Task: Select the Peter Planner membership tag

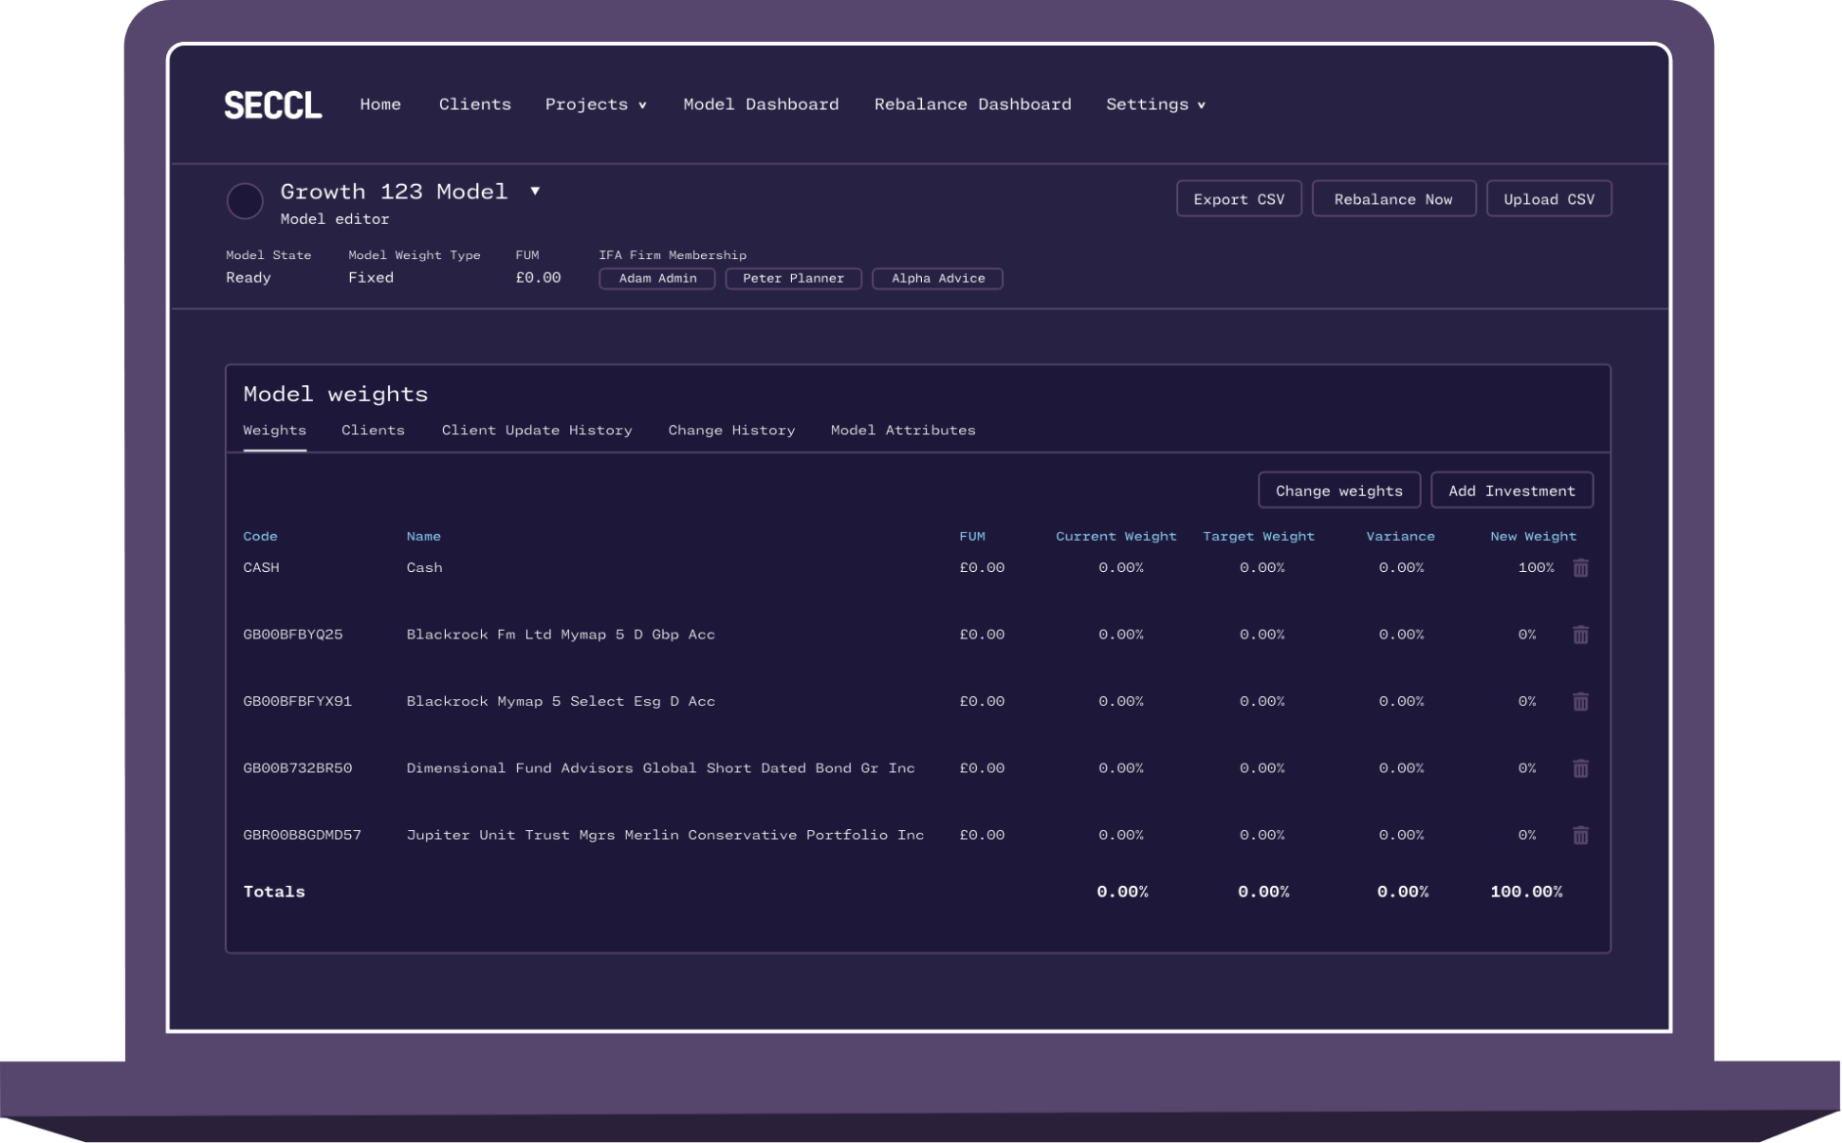Action: [x=792, y=279]
